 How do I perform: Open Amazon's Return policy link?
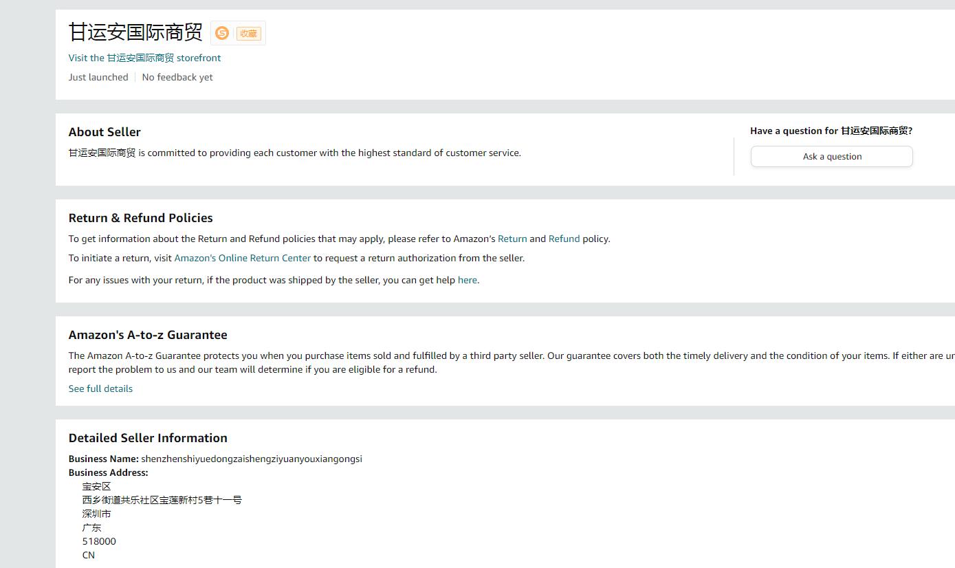[x=512, y=239]
